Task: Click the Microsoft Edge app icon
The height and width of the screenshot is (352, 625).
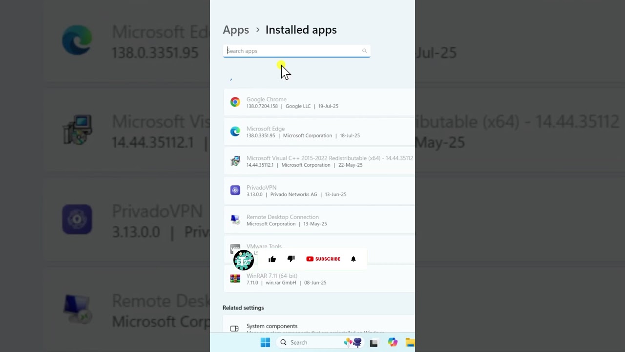Action: [x=235, y=132]
